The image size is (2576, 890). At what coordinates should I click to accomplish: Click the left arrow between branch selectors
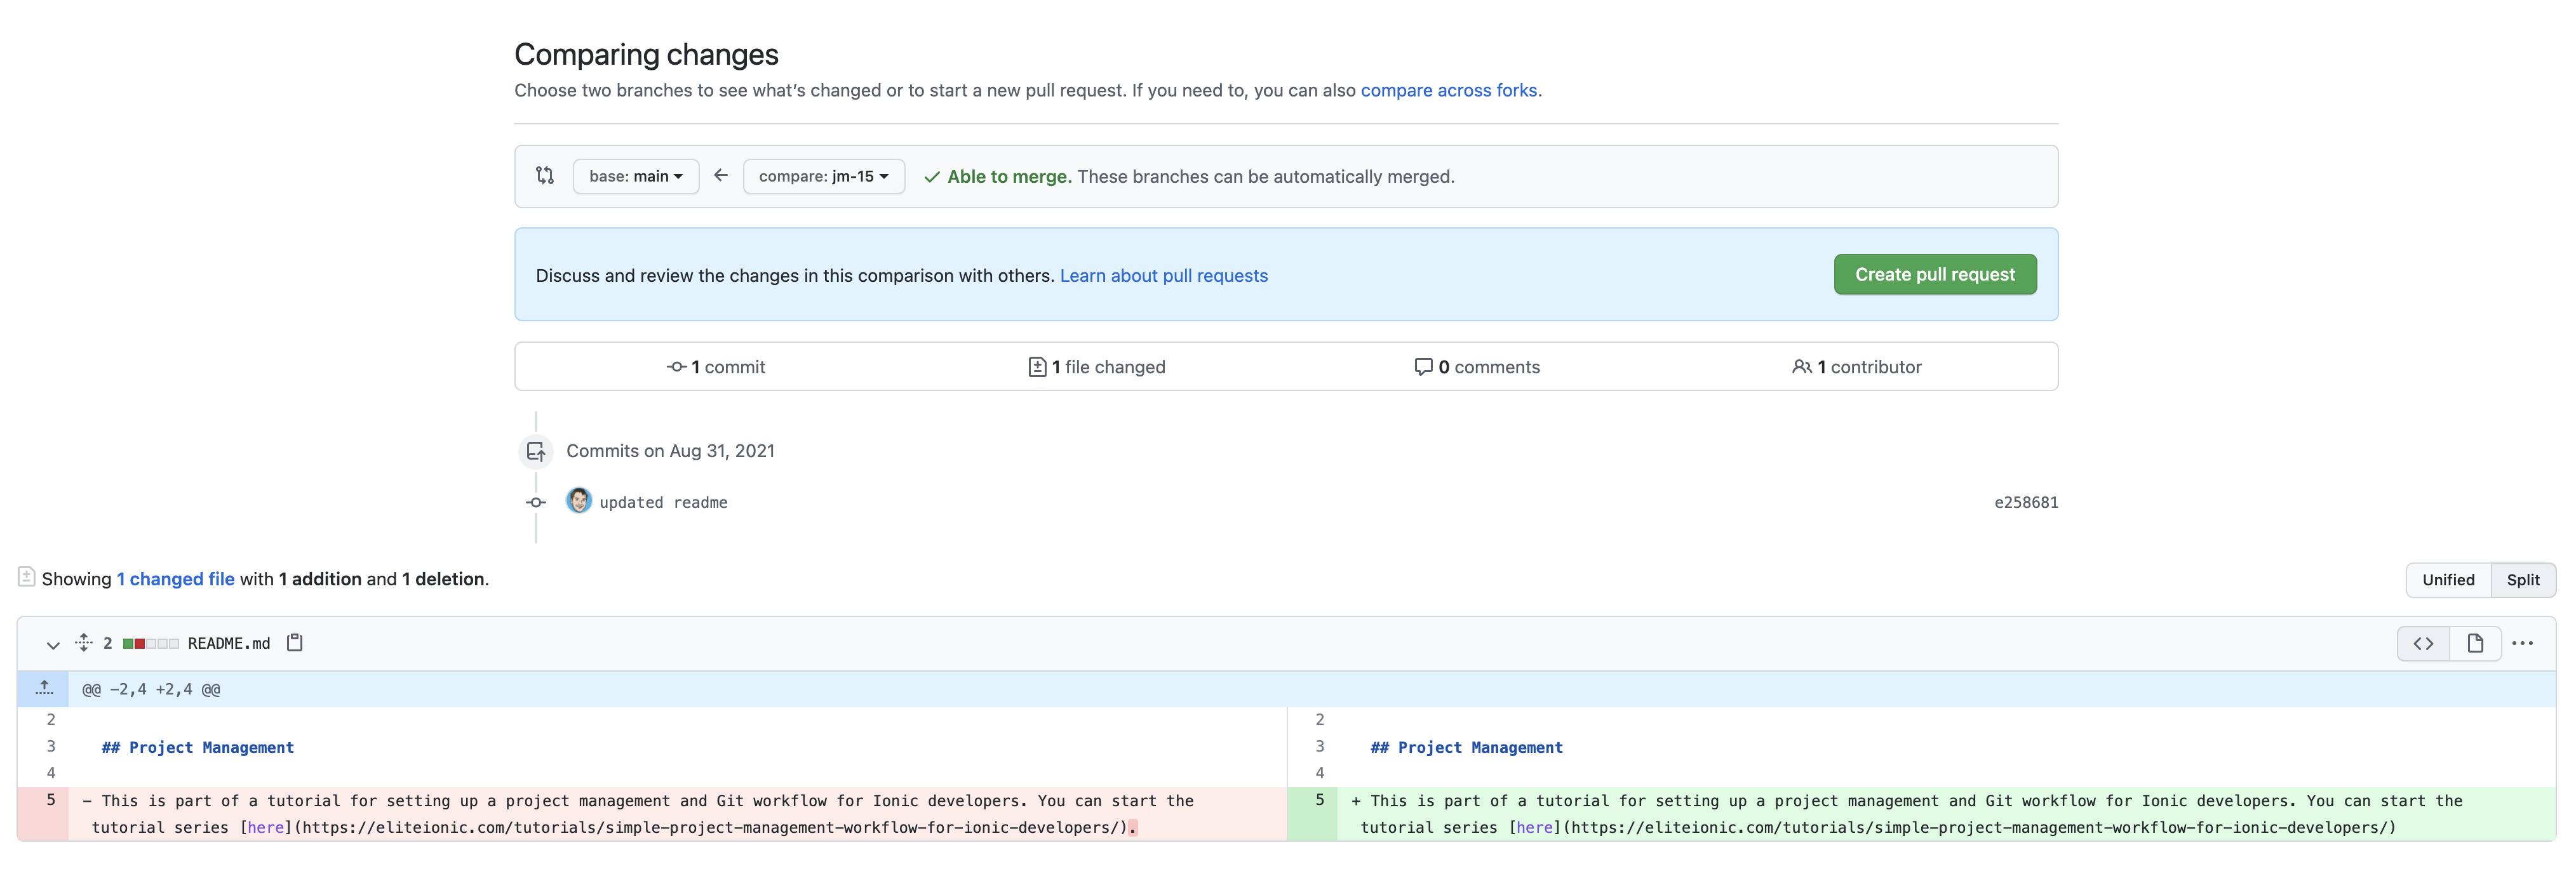[721, 175]
